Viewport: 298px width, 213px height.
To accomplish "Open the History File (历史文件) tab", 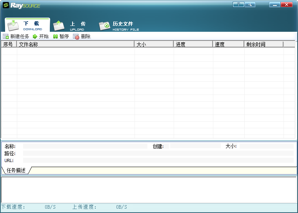I will [119, 26].
